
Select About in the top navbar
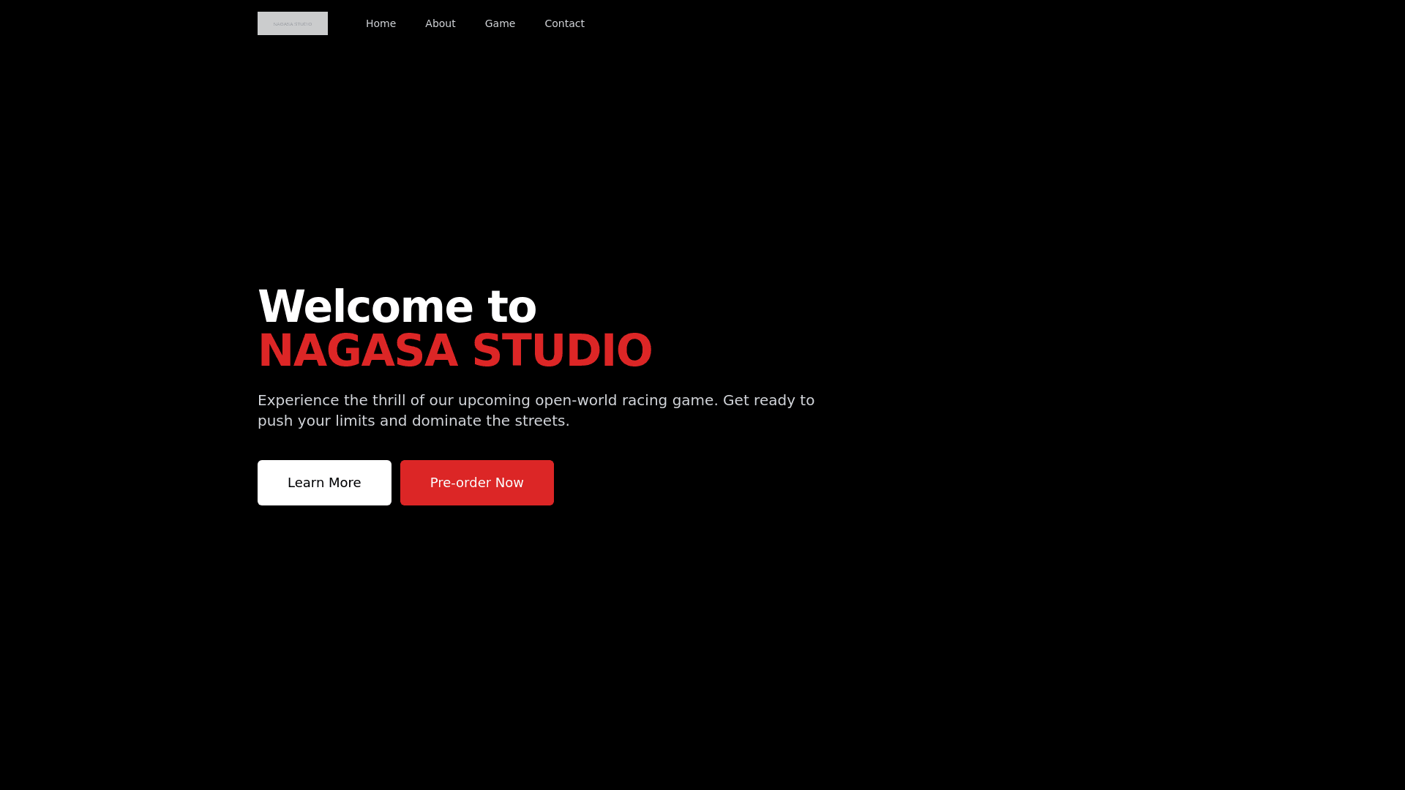[x=440, y=23]
